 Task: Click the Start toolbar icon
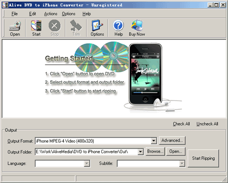36,25
